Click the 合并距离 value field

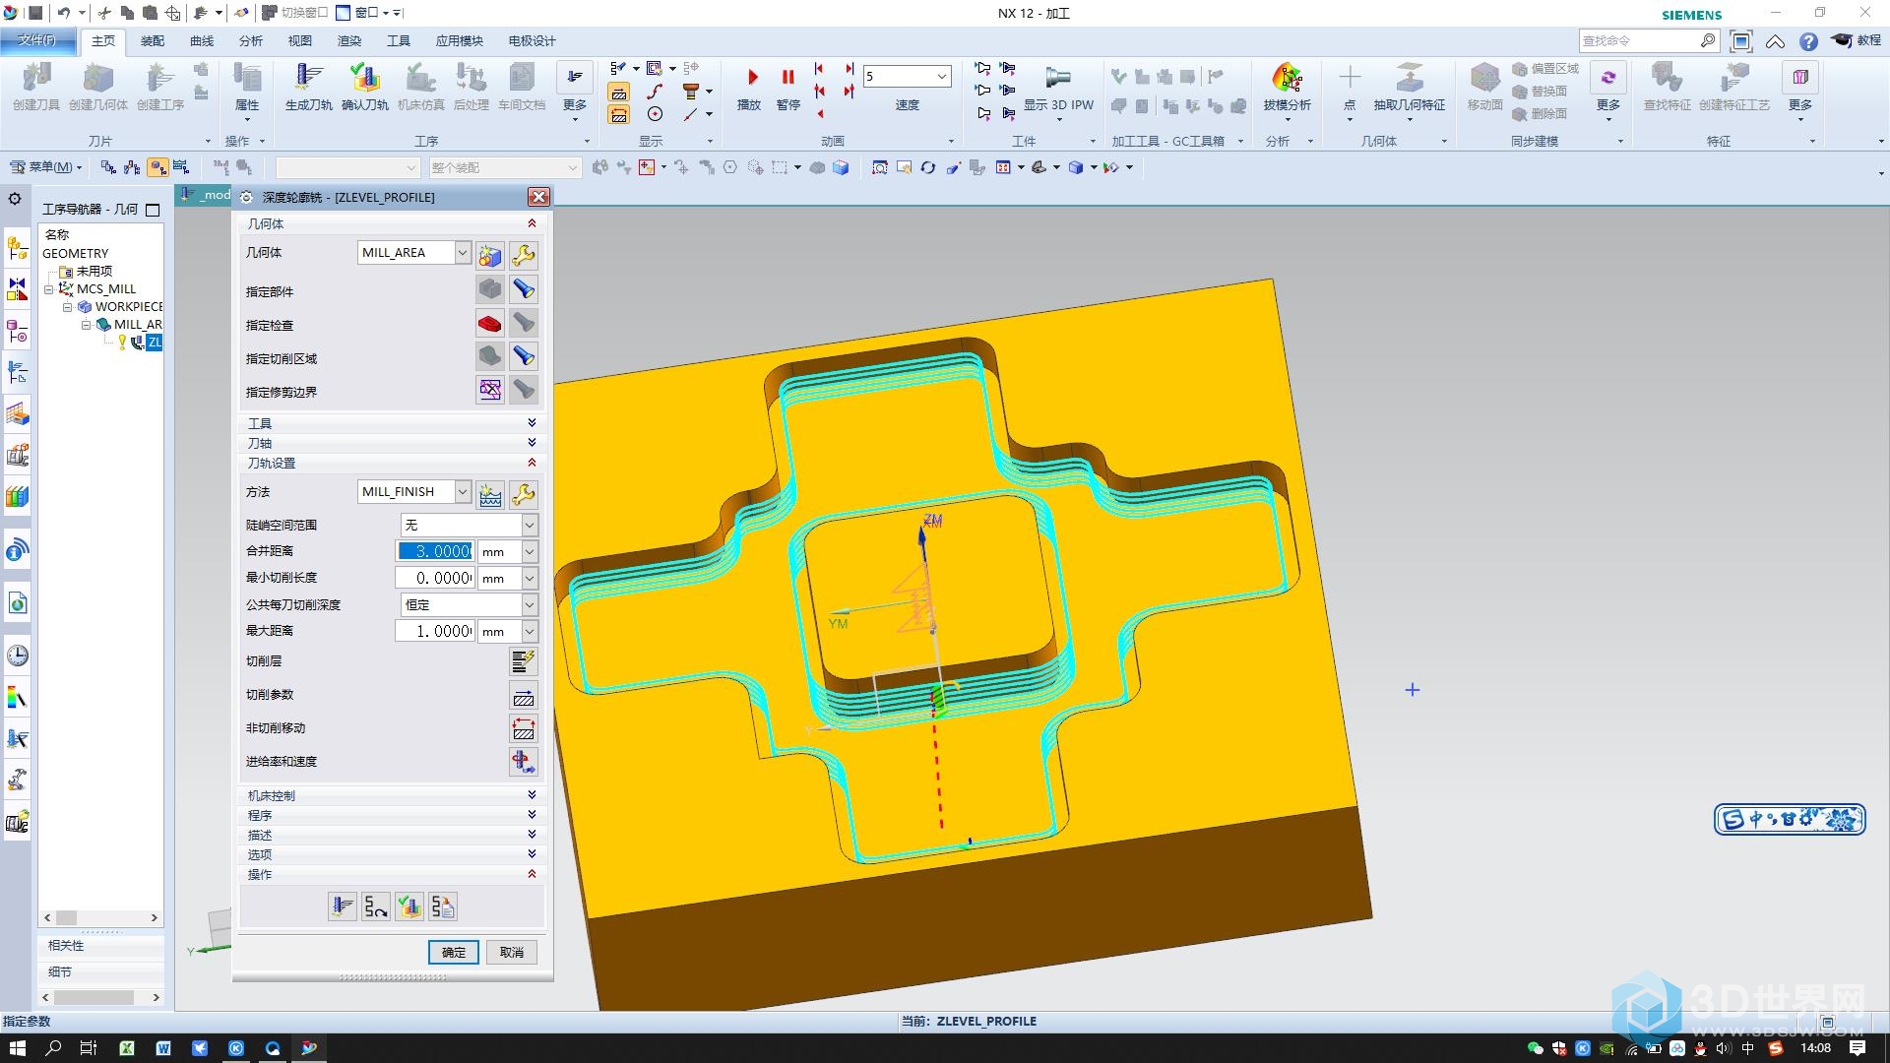[435, 551]
